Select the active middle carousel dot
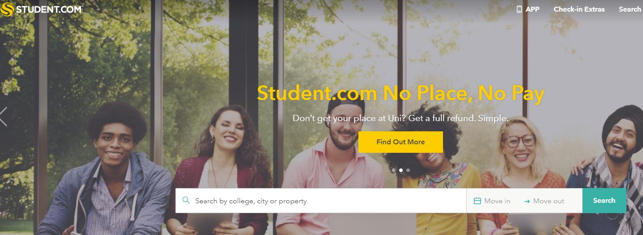The height and width of the screenshot is (235, 643). pos(401,170)
